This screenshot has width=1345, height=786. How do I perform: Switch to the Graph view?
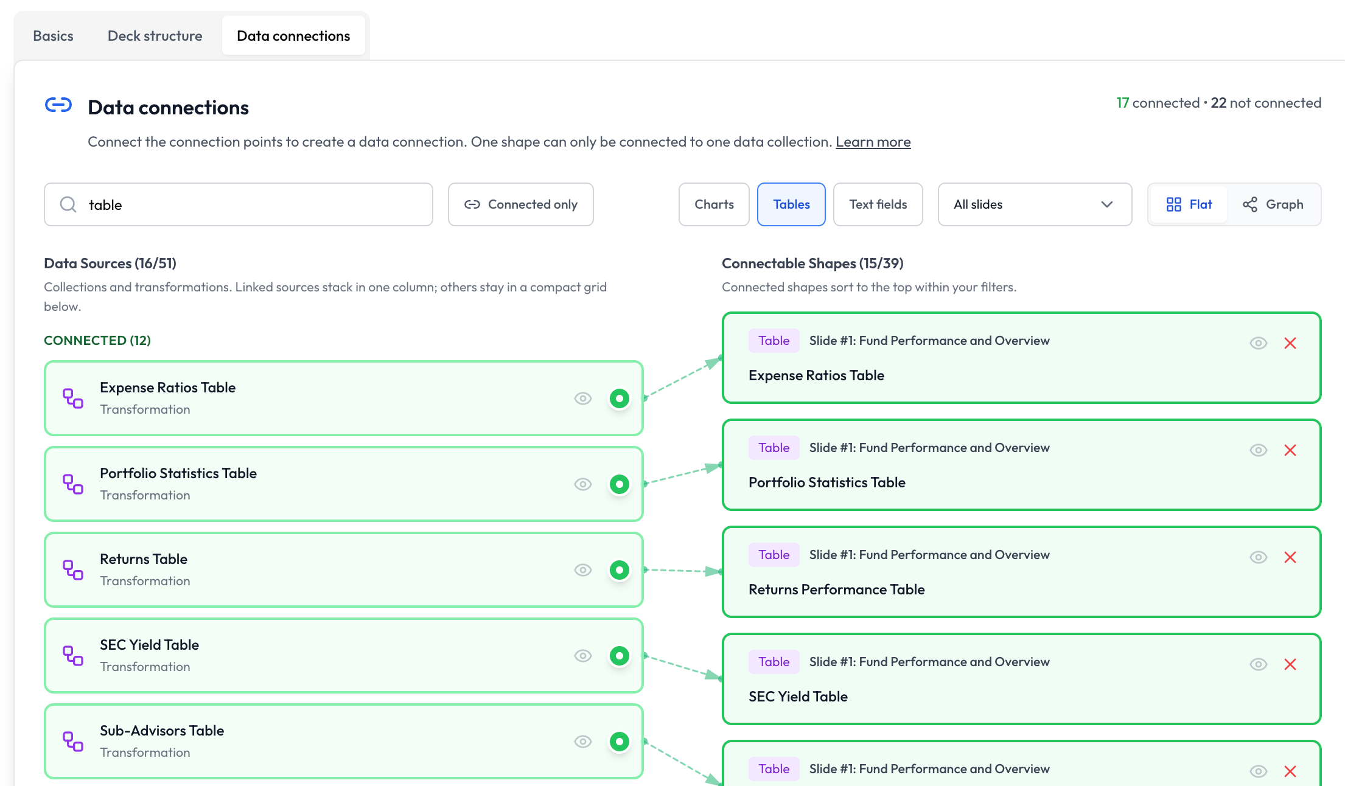1273,204
